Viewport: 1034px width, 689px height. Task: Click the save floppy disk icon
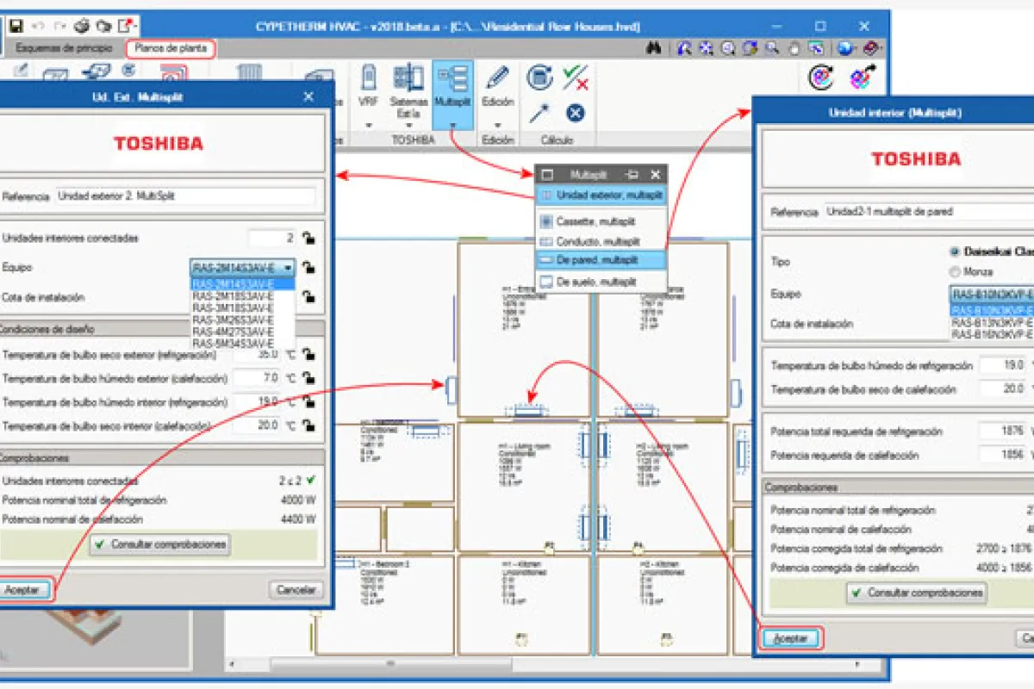click(x=16, y=26)
